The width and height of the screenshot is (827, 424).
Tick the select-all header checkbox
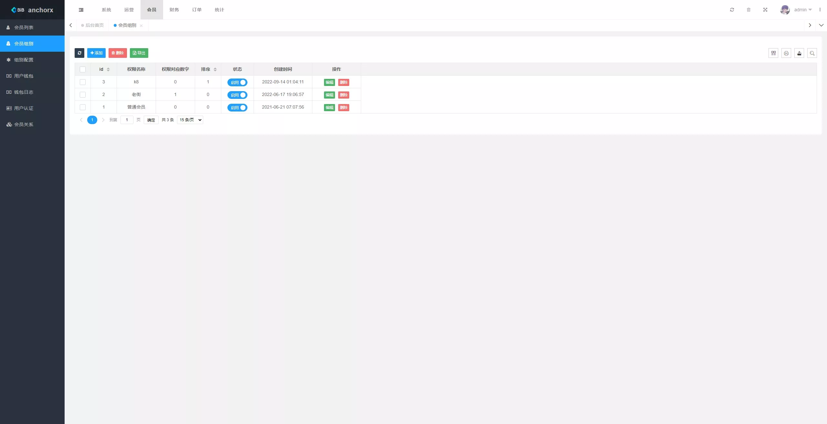pyautogui.click(x=83, y=69)
